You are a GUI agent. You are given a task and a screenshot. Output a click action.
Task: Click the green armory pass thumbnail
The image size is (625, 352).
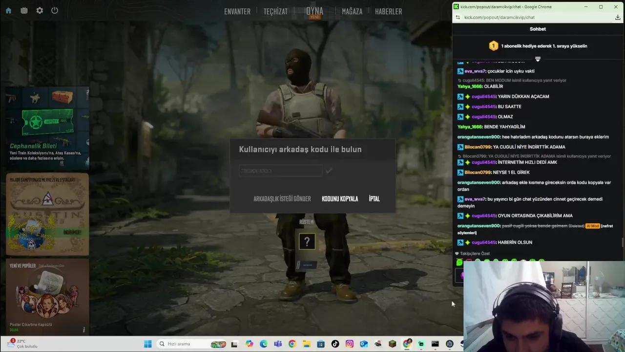47,122
